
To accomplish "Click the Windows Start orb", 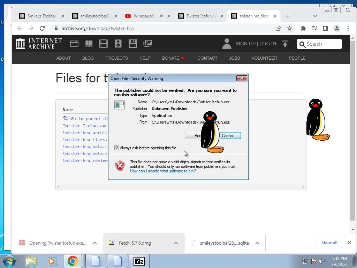I will (9, 261).
